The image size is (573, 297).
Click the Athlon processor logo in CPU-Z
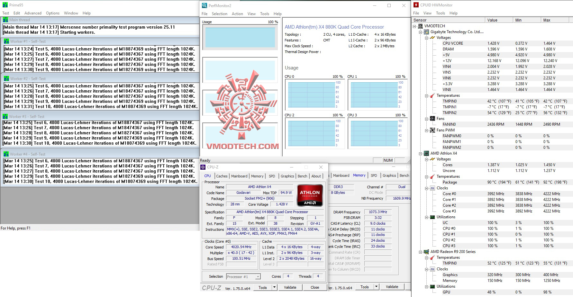(x=310, y=195)
